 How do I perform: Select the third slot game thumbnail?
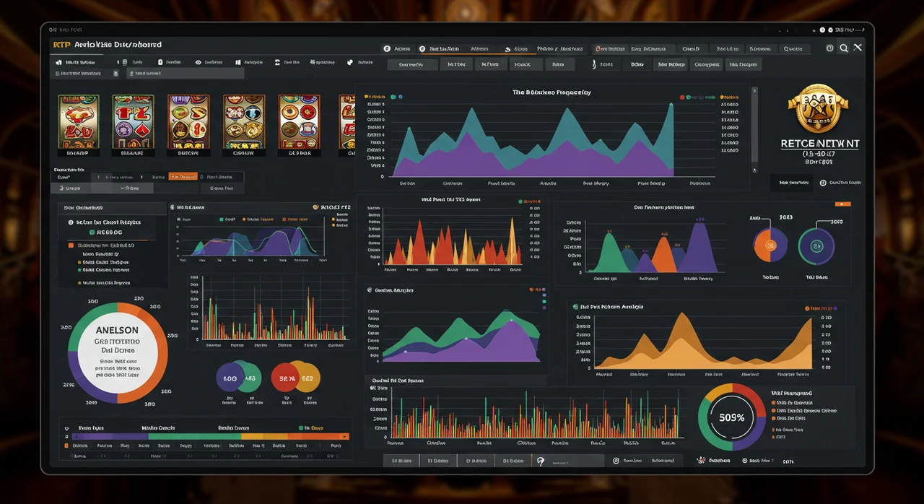point(188,121)
